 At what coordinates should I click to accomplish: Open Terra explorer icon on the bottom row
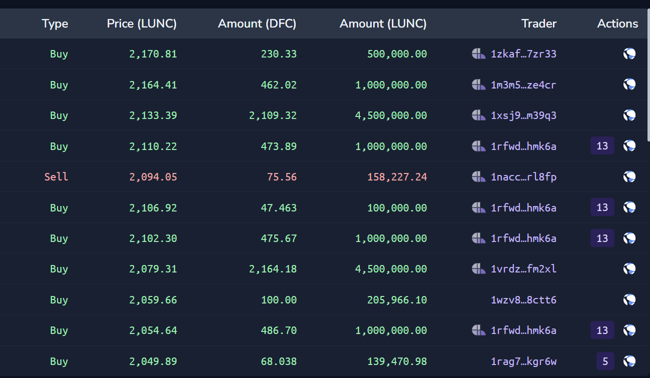tap(629, 361)
